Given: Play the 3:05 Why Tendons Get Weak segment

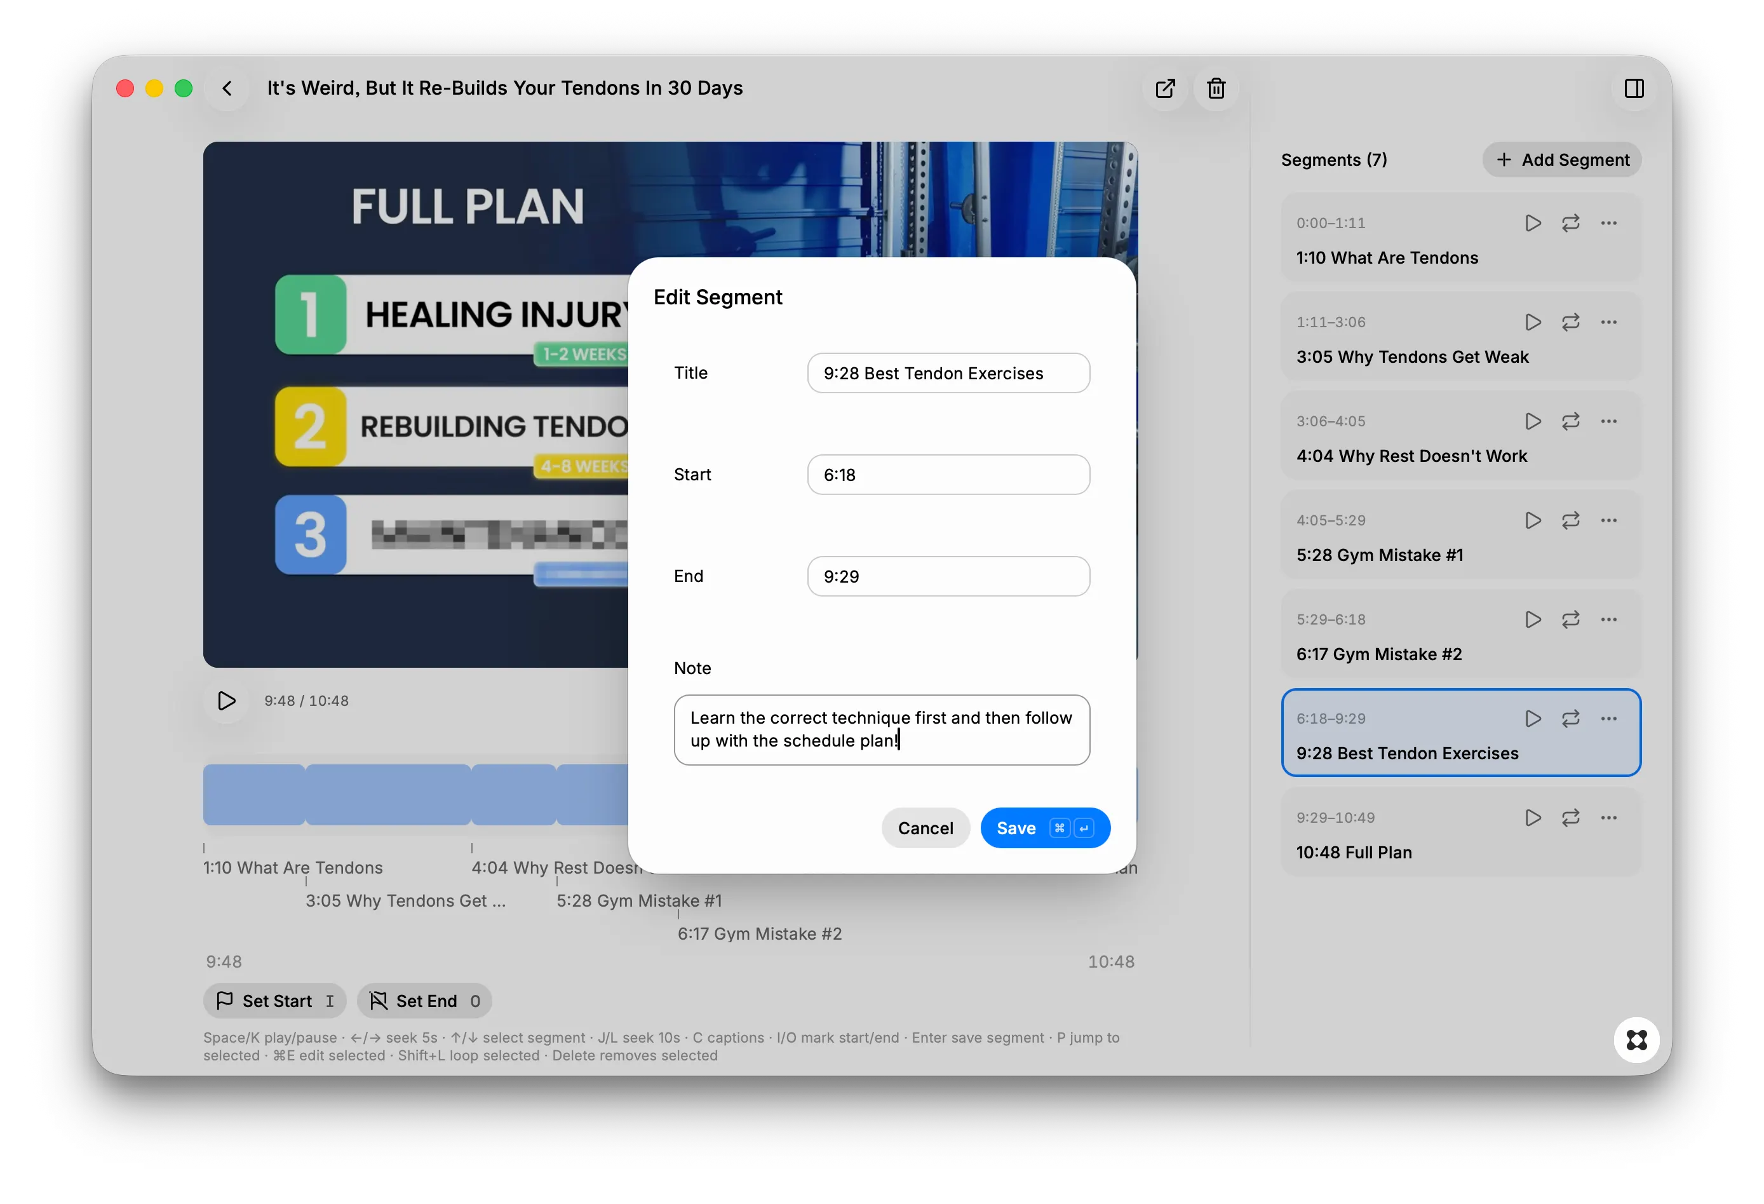Looking at the screenshot, I should pyautogui.click(x=1533, y=322).
